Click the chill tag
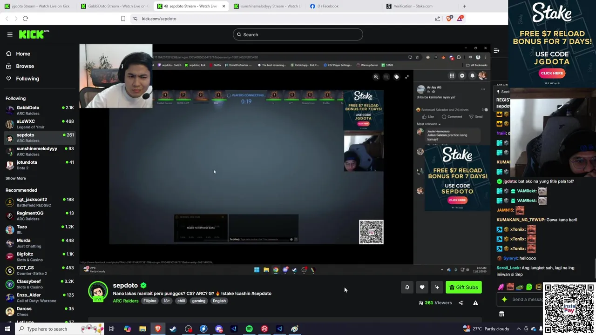 coord(181,301)
